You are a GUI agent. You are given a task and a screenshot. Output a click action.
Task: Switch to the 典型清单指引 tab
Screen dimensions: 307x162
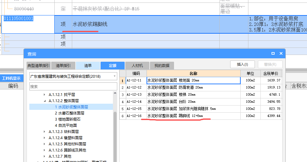(39, 66)
